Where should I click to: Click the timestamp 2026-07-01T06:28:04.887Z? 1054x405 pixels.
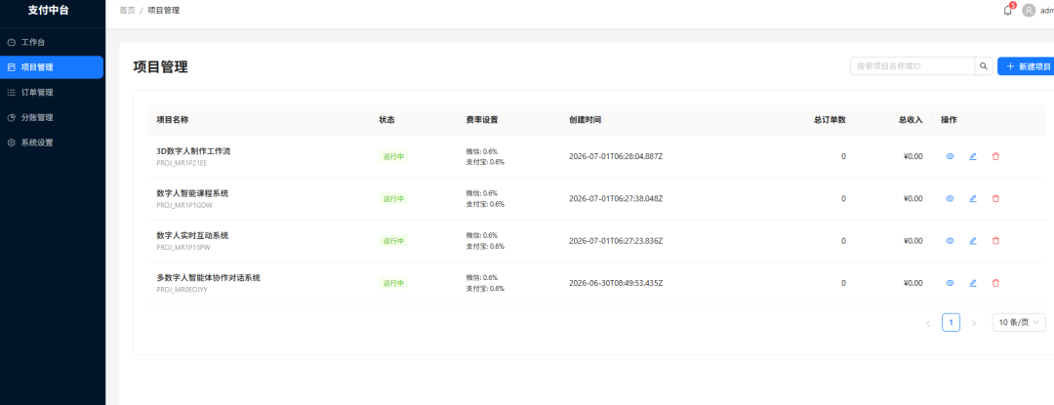pyautogui.click(x=616, y=156)
